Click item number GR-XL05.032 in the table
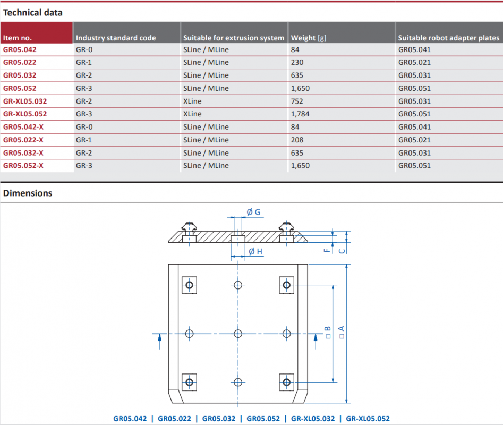Image resolution: width=503 pixels, height=425 pixels. 25,101
